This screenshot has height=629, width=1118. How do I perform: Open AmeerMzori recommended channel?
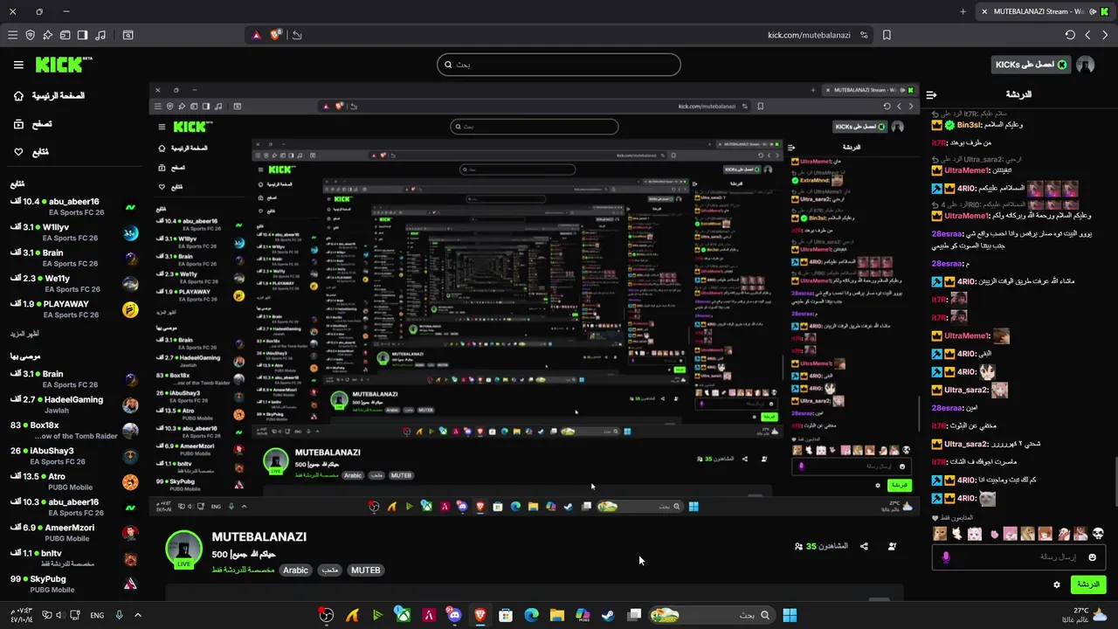(74, 533)
